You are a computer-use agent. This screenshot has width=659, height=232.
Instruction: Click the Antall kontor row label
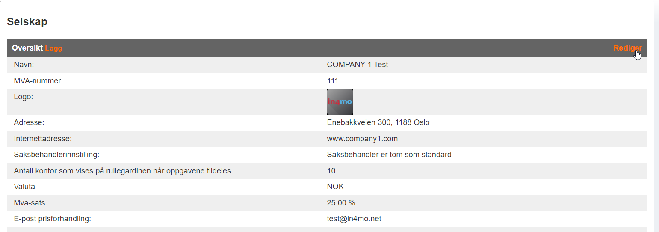point(123,171)
